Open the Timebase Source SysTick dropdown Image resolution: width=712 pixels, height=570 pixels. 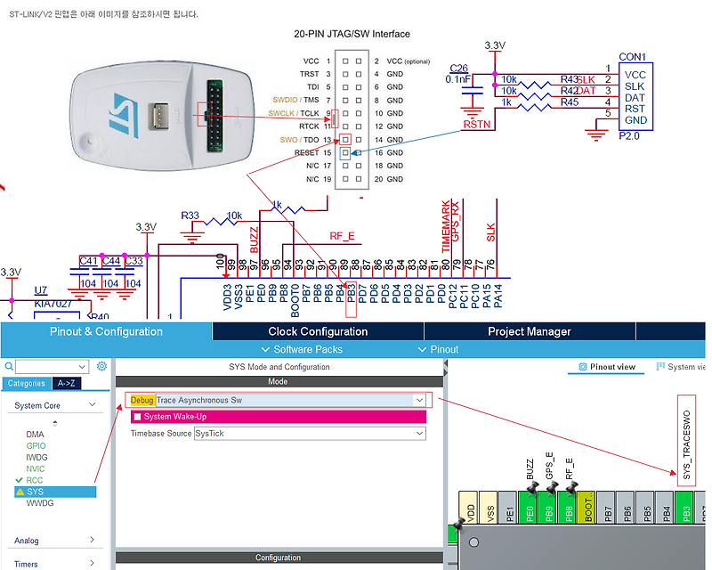pos(418,434)
